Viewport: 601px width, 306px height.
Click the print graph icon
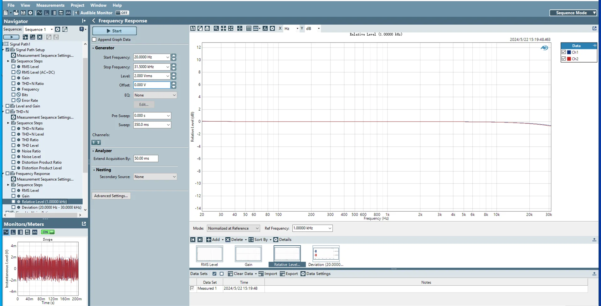coord(207,28)
